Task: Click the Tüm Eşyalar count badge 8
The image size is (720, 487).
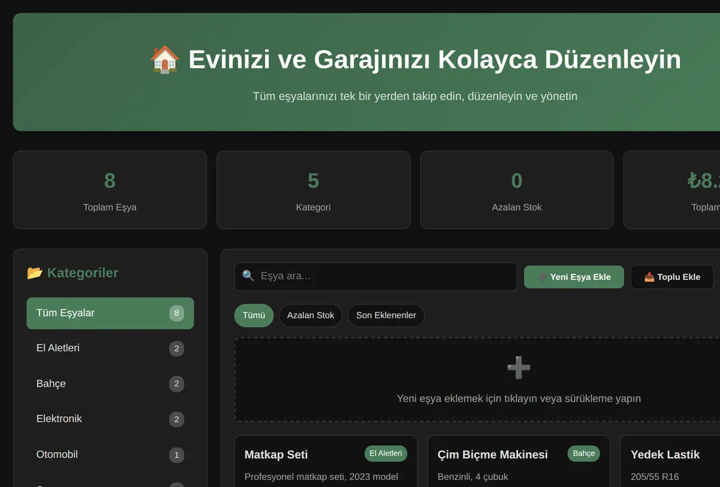Action: 176,313
